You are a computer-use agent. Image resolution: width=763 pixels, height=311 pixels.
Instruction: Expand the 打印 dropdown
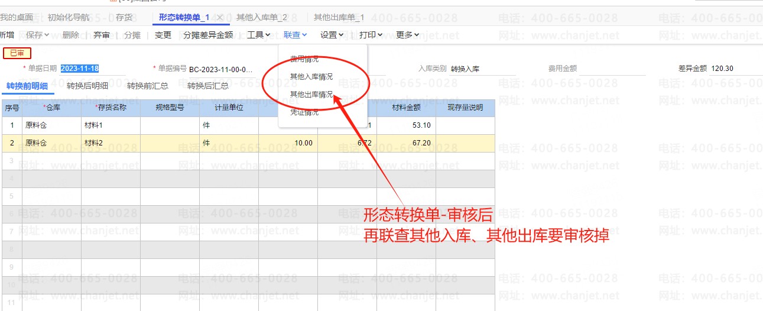click(371, 35)
